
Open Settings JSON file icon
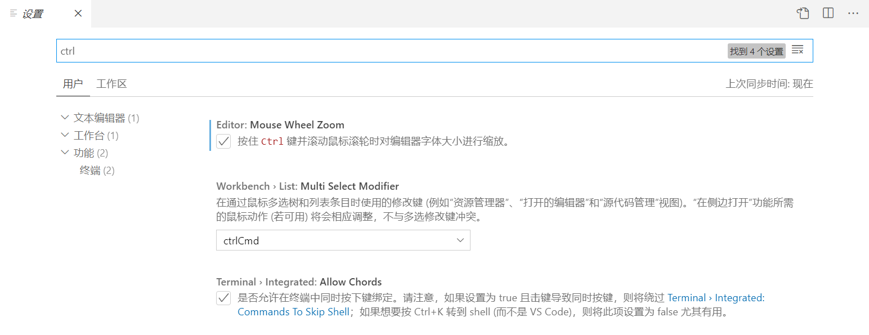pyautogui.click(x=803, y=14)
